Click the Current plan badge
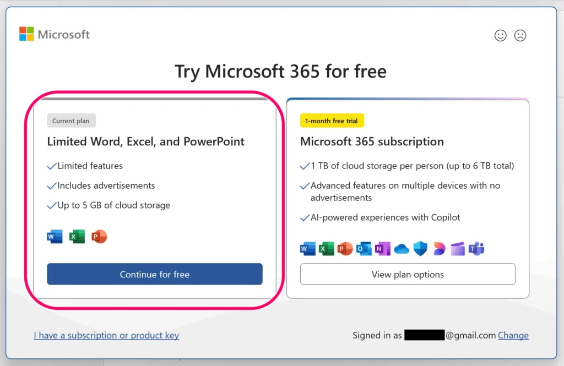The height and width of the screenshot is (366, 564). click(x=72, y=121)
